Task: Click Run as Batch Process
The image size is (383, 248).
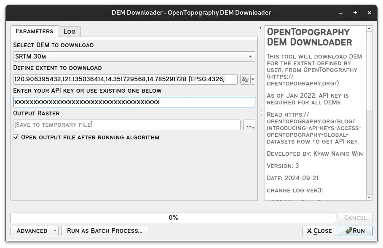Action: (104, 231)
